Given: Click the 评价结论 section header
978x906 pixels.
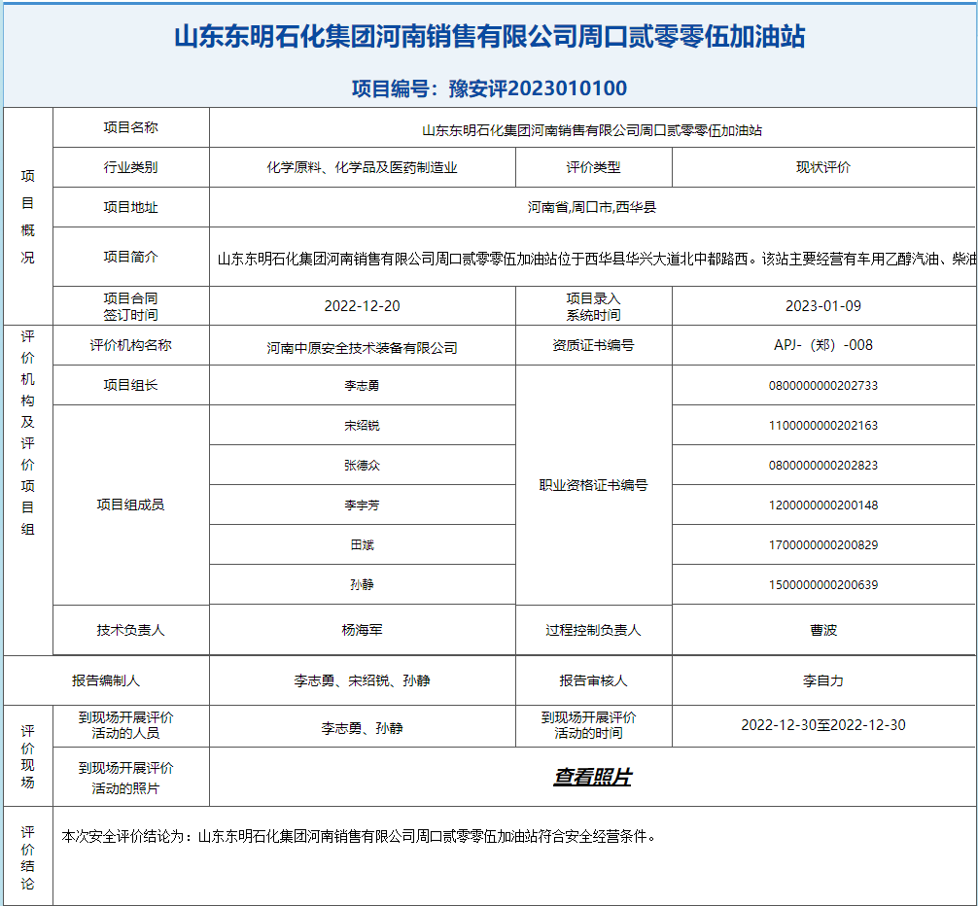Looking at the screenshot, I should click(x=28, y=857).
